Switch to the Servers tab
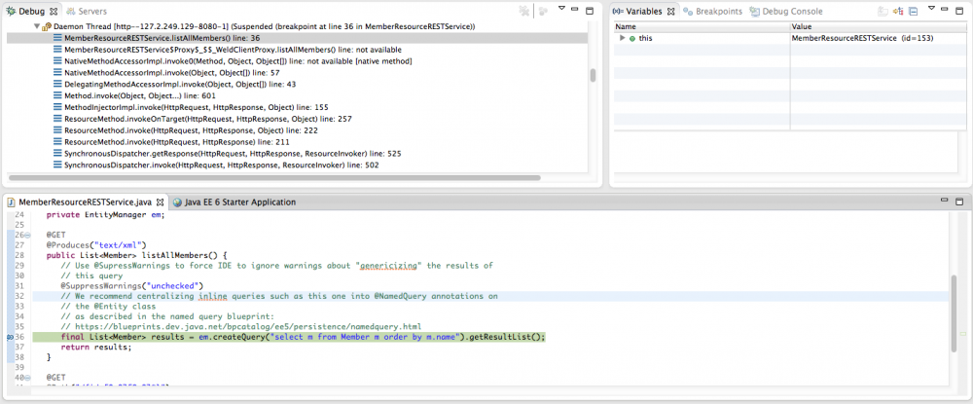 click(x=86, y=11)
